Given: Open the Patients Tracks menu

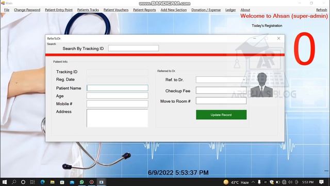Looking at the screenshot, I should pyautogui.click(x=88, y=10).
